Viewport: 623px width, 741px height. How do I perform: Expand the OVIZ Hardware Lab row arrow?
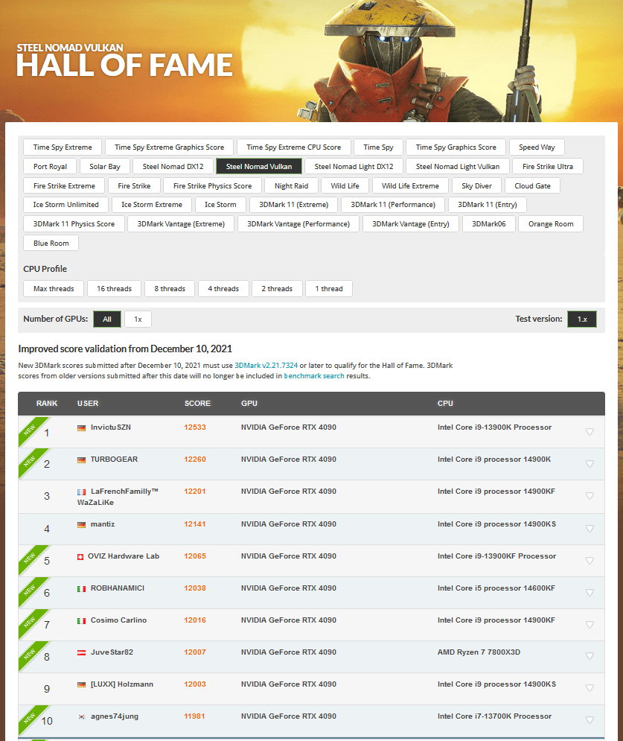(590, 561)
